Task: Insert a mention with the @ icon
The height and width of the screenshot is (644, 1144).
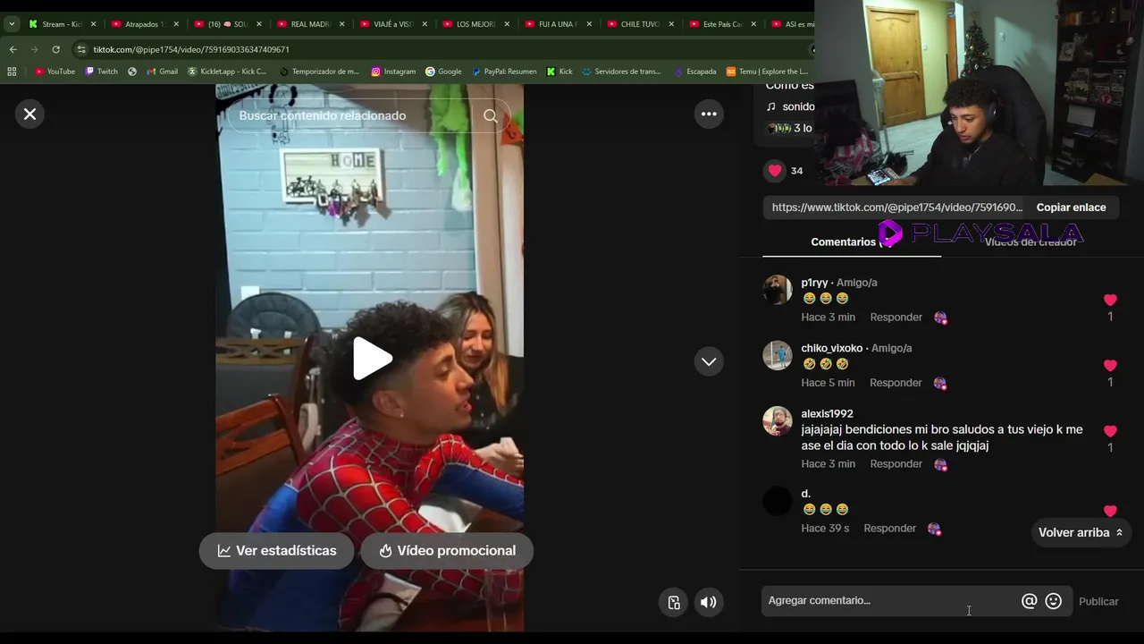Action: [1029, 601]
